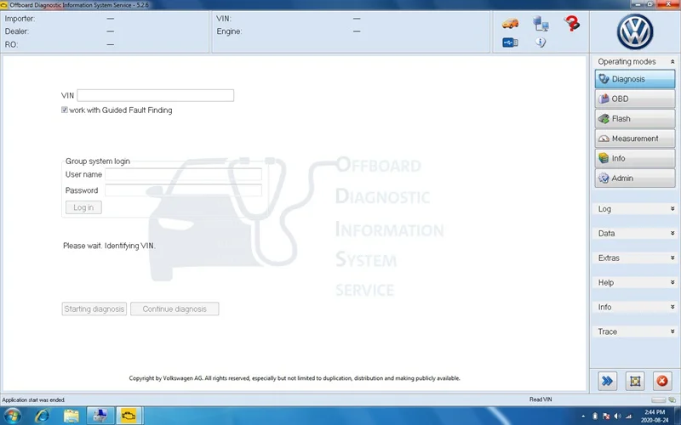Viewport: 681px width, 425px height.
Task: Click the Starting diagnosis button
Action: point(94,309)
